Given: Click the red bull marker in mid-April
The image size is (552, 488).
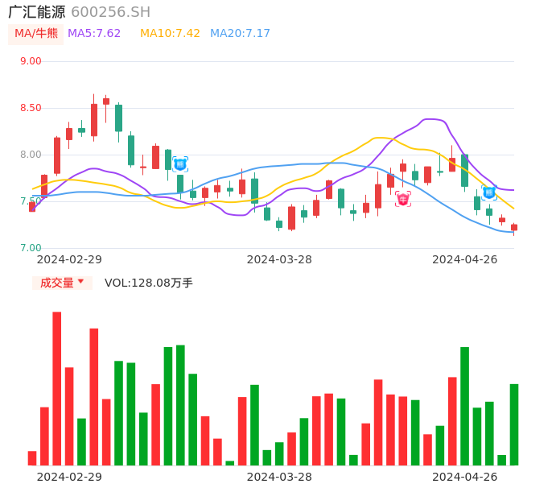Looking at the screenshot, I should tap(403, 199).
